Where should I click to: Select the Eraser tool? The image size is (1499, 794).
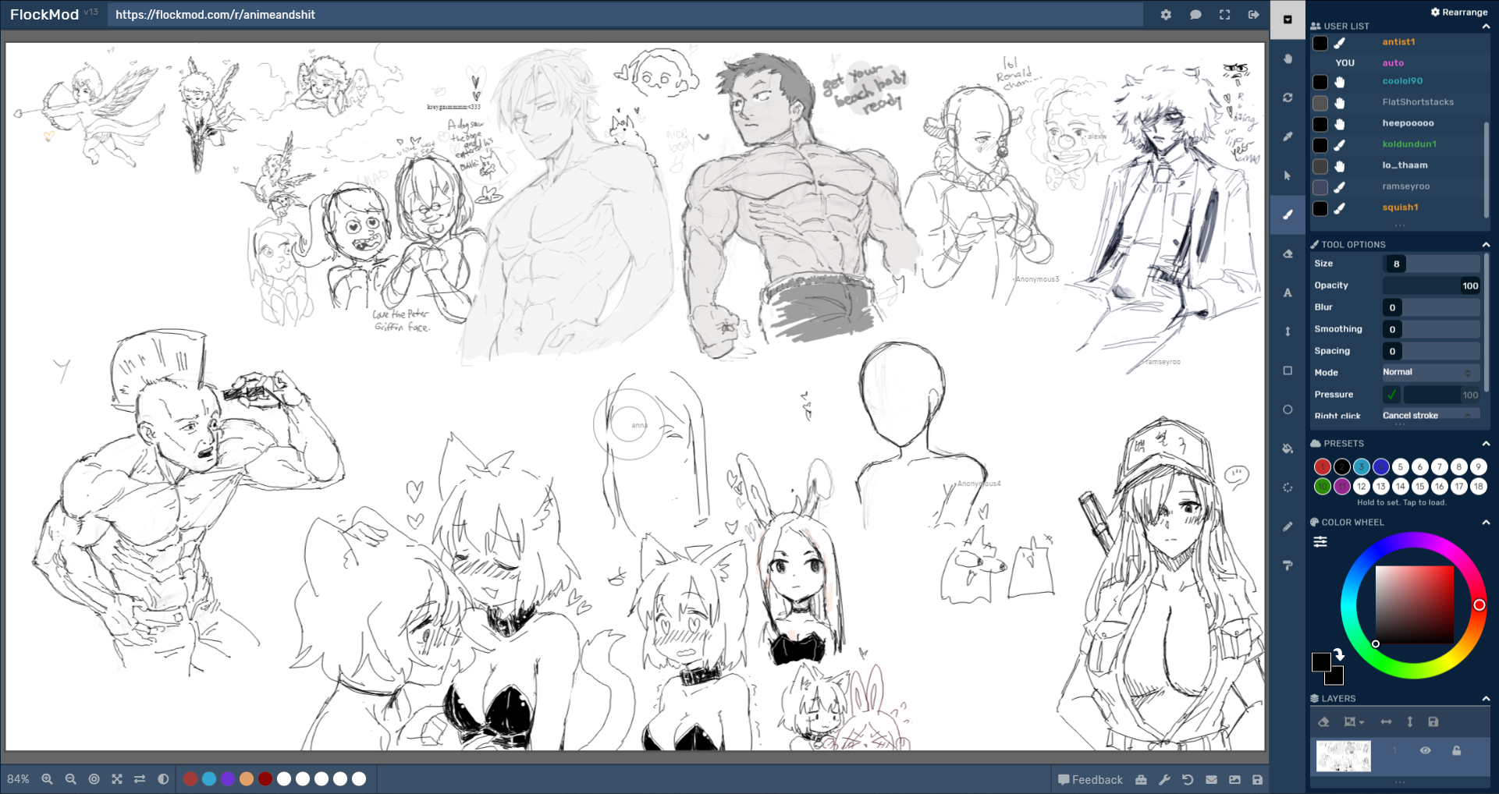pos(1288,253)
